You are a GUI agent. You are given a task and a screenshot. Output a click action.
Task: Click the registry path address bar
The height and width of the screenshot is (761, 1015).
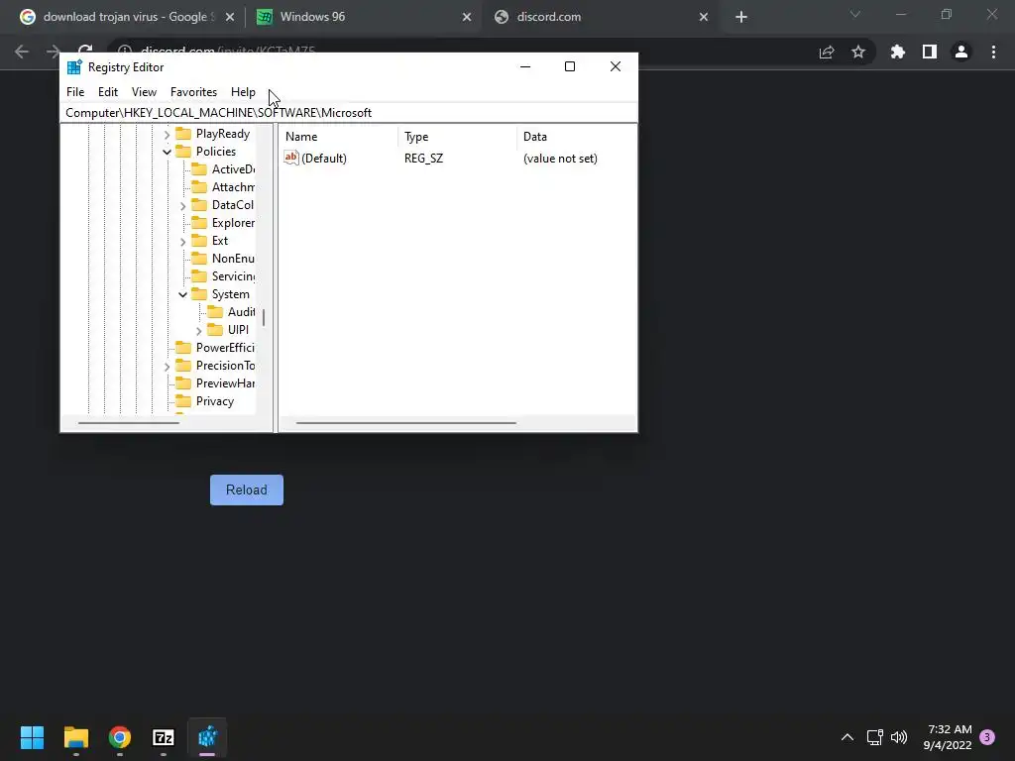pyautogui.click(x=348, y=113)
